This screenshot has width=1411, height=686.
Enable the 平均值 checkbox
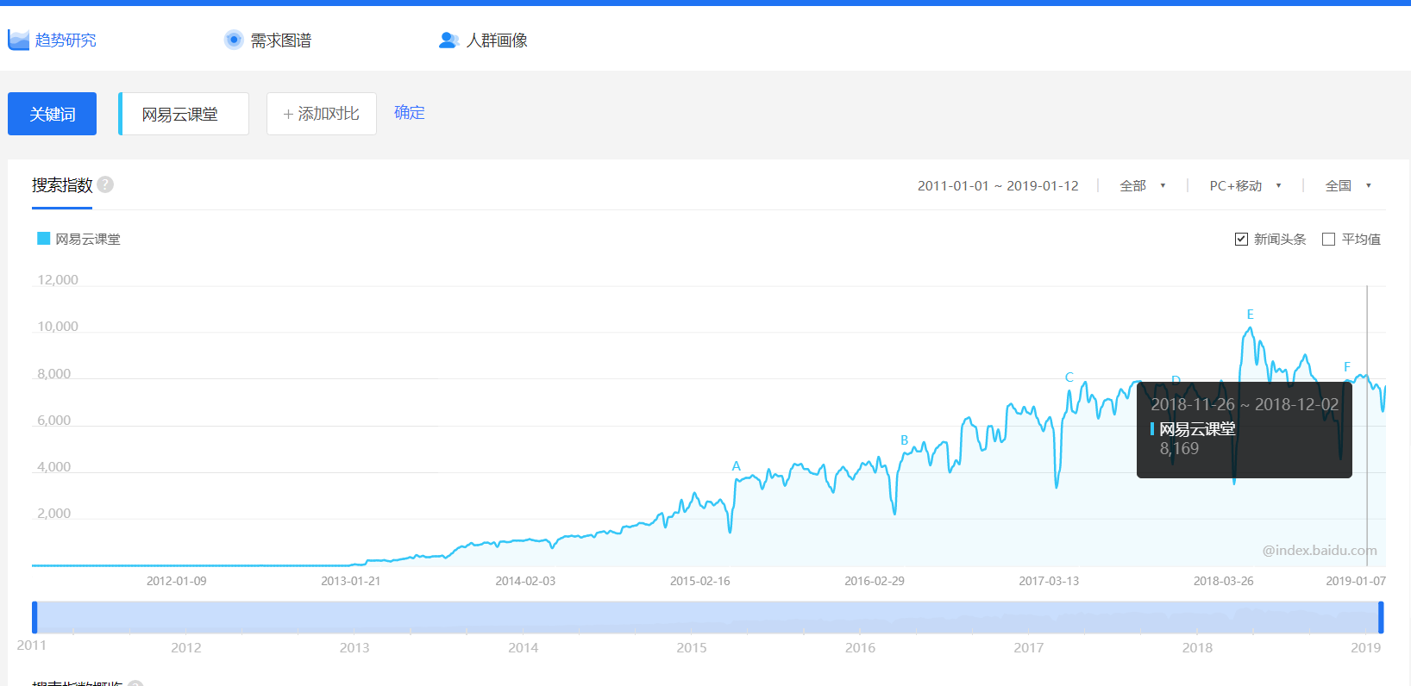pos(1328,240)
